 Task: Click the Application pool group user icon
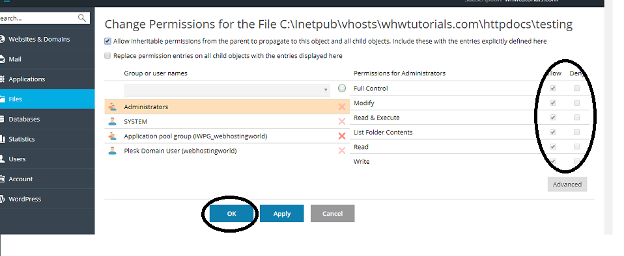pyautogui.click(x=112, y=136)
